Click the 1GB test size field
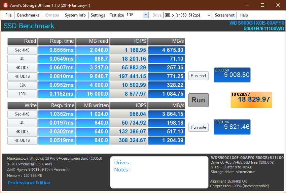The width and height of the screenshot is (286, 193). coord(134,15)
